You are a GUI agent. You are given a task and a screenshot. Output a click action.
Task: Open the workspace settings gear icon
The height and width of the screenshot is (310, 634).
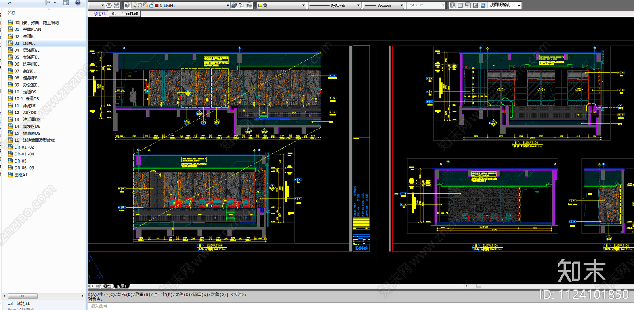click(x=109, y=5)
